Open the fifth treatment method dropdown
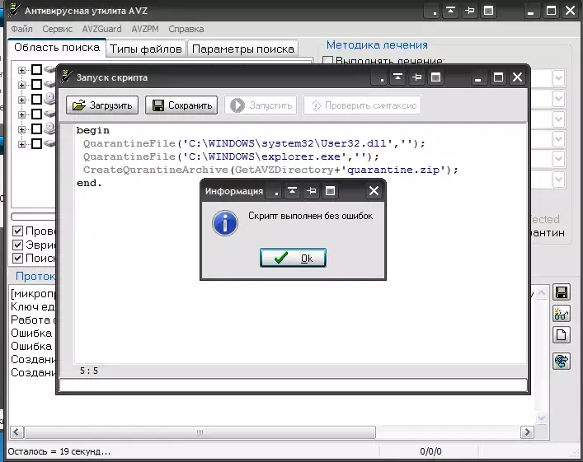Screen dimensions: 583x462 [558, 159]
